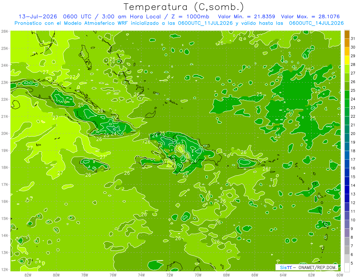Pick the topmost brown-orange colorbar swatch
Screen dimensions: 361x279
[347, 34]
